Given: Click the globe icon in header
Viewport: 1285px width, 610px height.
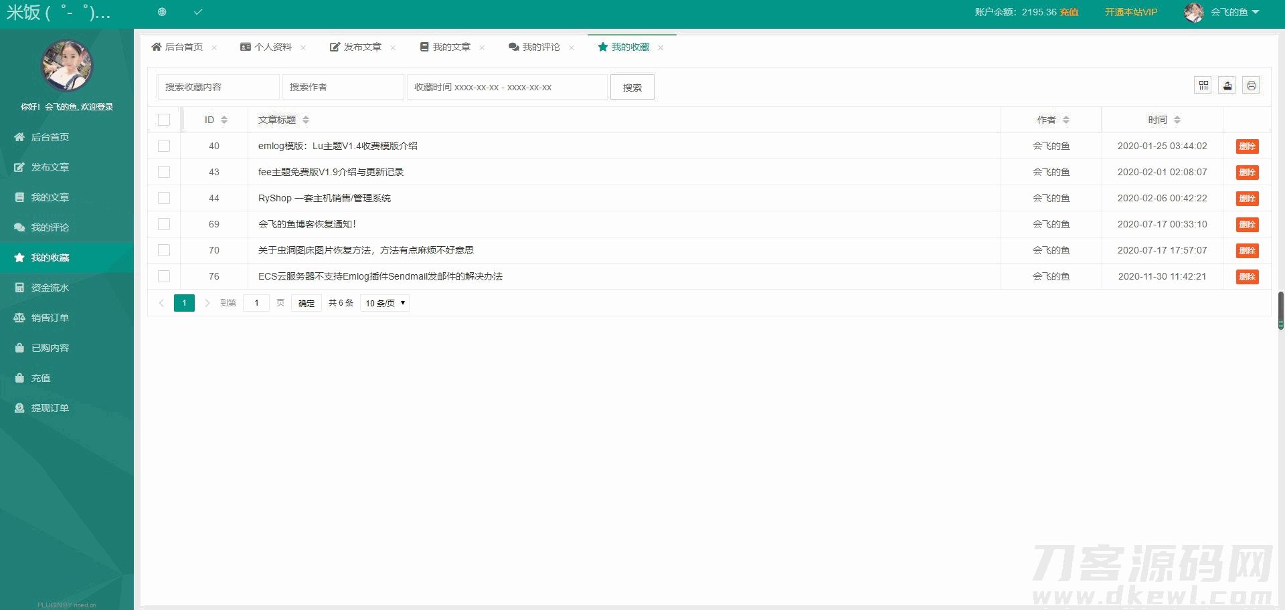Looking at the screenshot, I should [162, 12].
